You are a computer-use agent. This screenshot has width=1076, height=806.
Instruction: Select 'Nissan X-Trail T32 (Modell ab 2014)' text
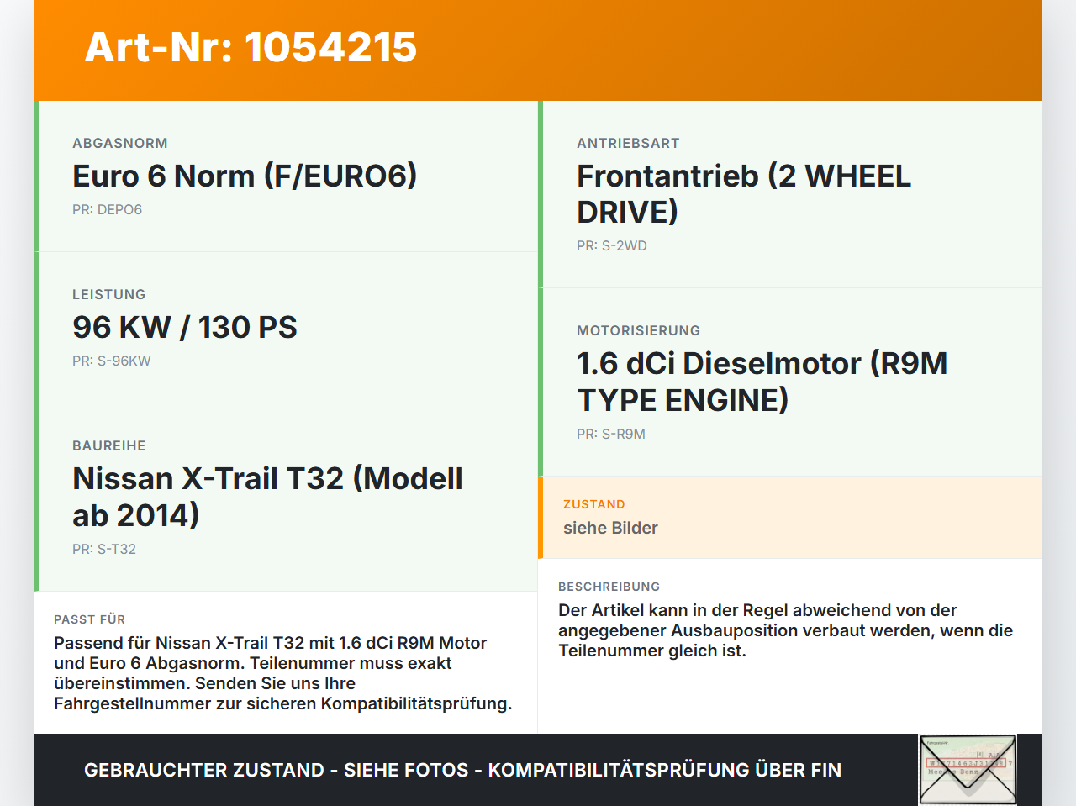[267, 497]
